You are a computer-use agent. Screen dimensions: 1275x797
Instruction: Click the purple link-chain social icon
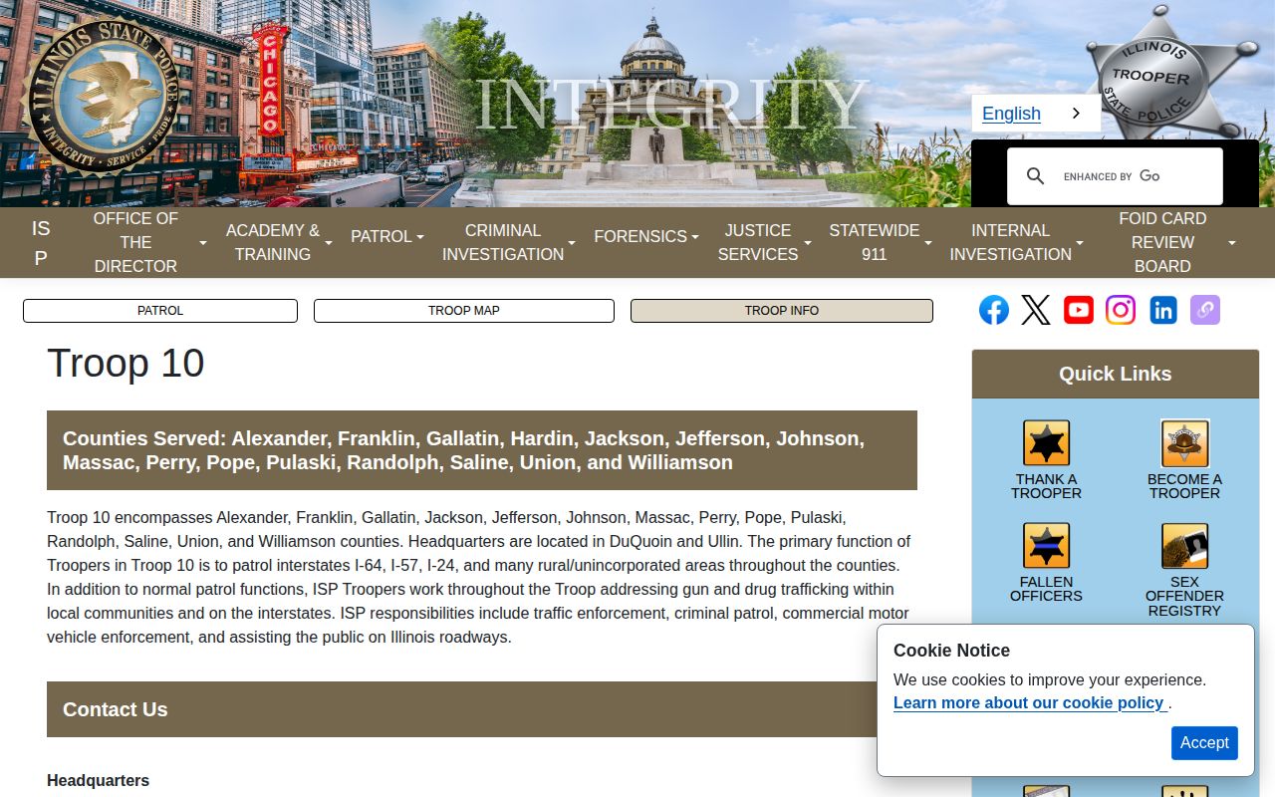(x=1205, y=310)
